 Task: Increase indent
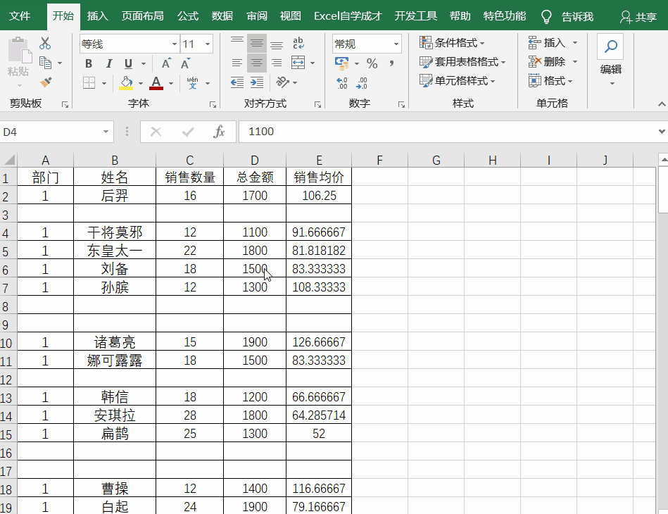pos(256,82)
